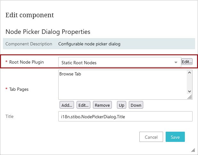
Task: Save the component changes
Action: (175, 137)
